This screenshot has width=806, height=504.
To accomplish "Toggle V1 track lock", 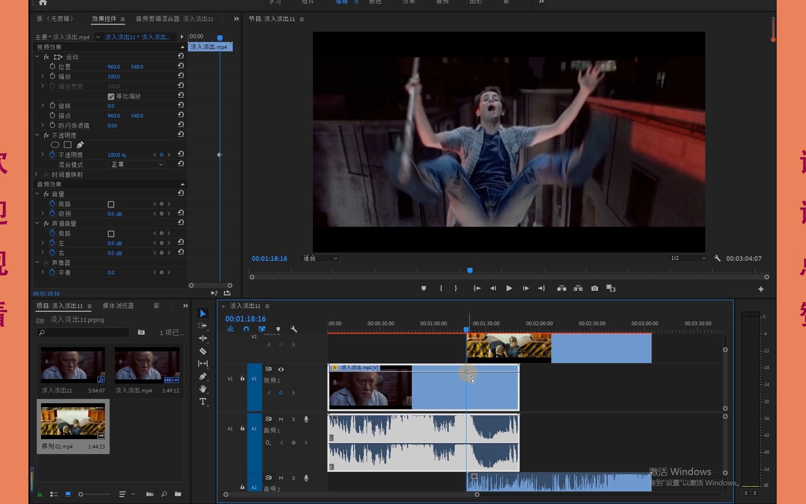I will [243, 378].
